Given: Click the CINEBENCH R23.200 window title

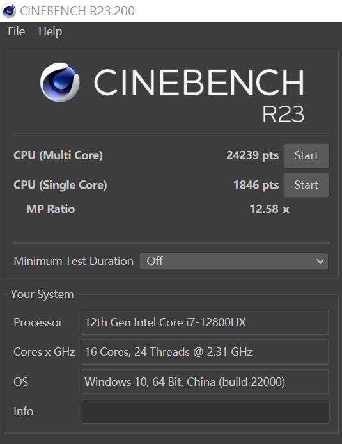Looking at the screenshot, I should pyautogui.click(x=77, y=11).
